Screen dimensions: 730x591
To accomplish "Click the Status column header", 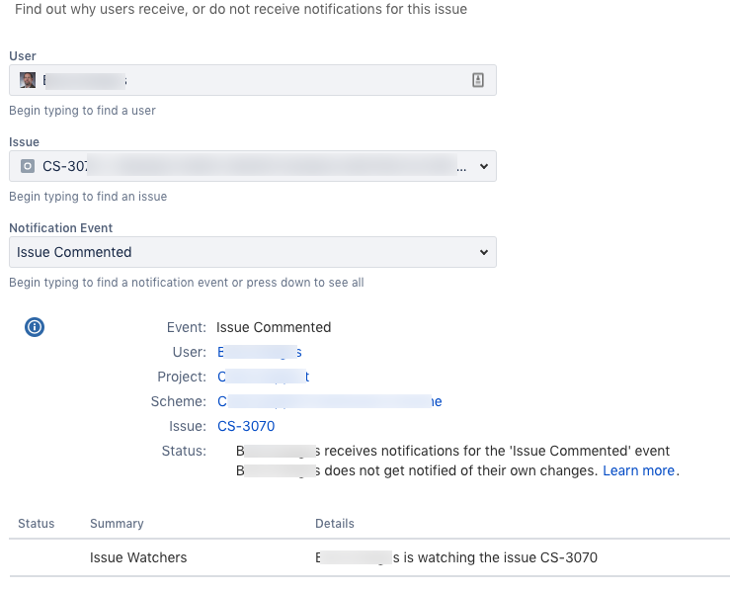I will point(37,524).
